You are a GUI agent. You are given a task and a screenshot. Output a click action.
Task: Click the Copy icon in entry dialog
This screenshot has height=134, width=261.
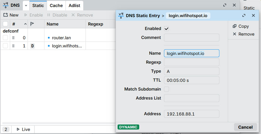234,26
